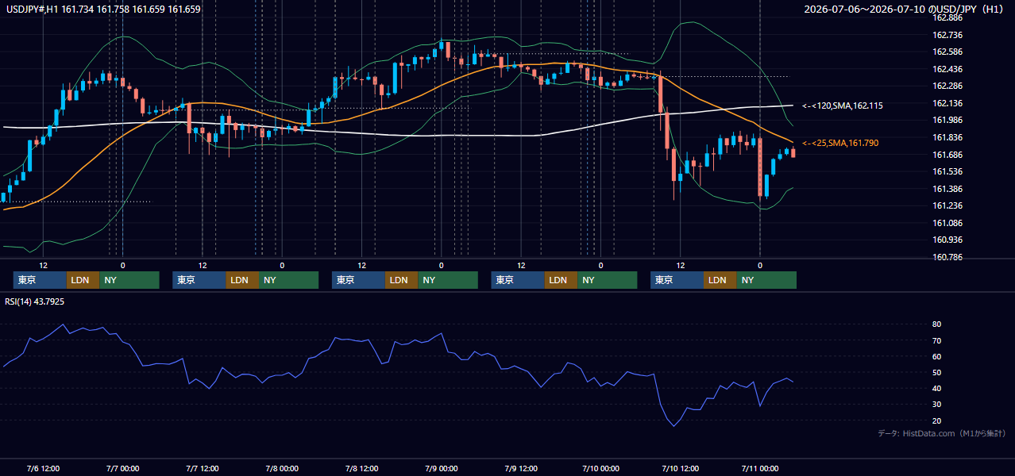Click price axis value 162.436

tap(948, 69)
